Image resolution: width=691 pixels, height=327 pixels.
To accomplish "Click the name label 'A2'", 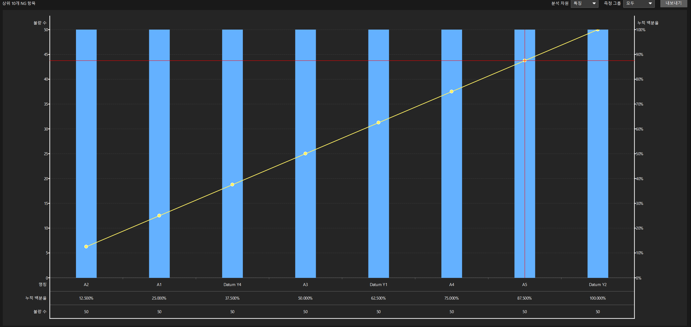I will click(x=86, y=285).
